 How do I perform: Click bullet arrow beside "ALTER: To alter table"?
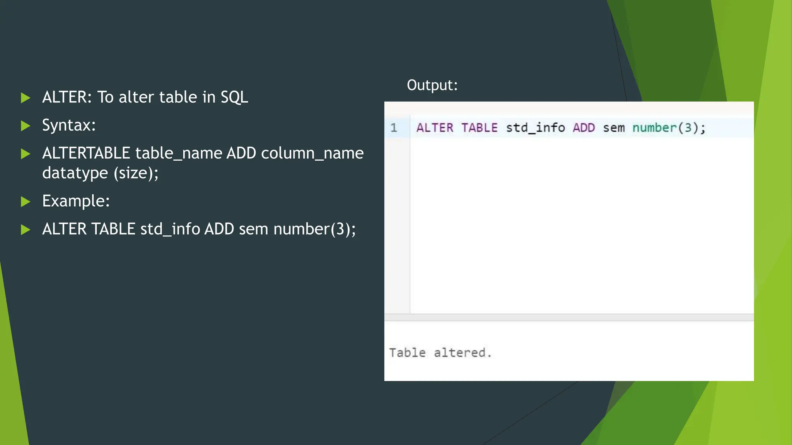pyautogui.click(x=26, y=98)
